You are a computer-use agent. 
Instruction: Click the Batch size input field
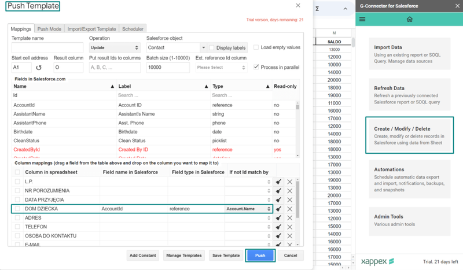tap(168, 67)
